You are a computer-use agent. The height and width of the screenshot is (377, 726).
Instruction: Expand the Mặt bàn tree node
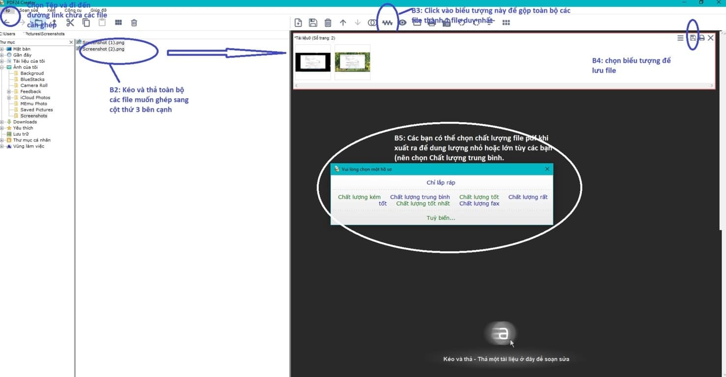point(2,49)
